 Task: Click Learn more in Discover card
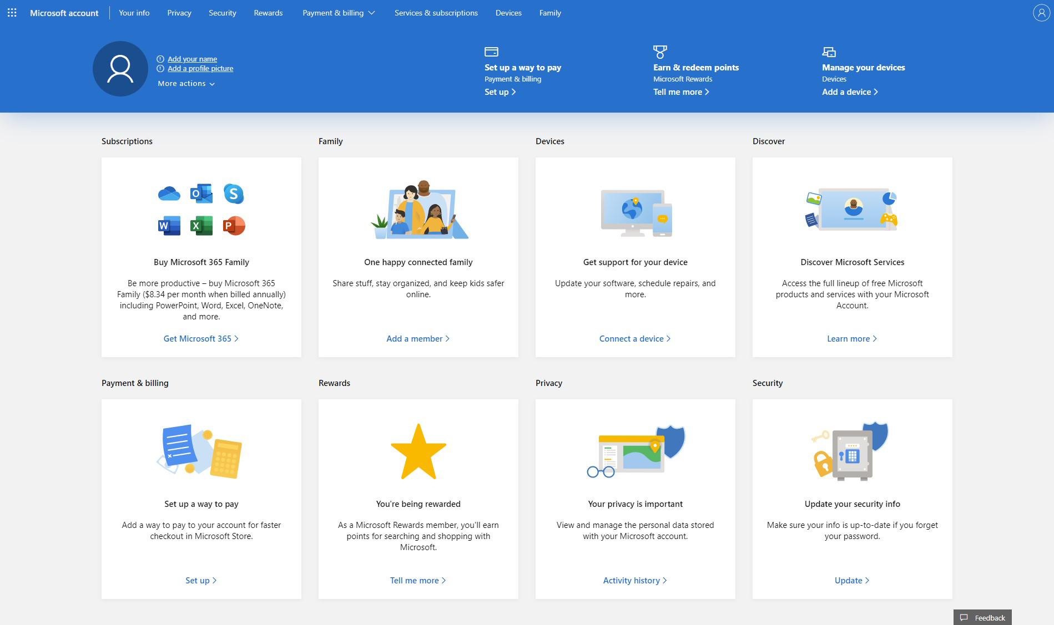852,339
